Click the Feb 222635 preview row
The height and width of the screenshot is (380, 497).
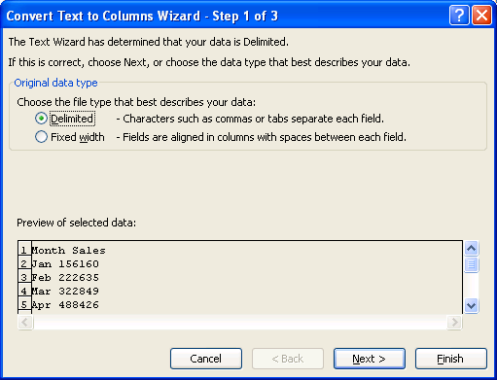pos(65,278)
